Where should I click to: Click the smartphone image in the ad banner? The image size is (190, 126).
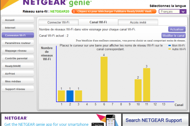(111, 120)
